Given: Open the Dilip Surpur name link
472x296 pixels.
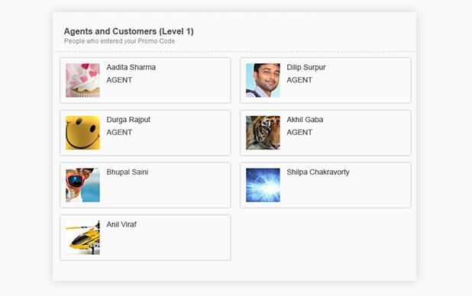Looking at the screenshot, I should (306, 67).
